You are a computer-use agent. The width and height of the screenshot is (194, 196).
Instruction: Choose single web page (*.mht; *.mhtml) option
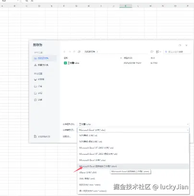[x=133, y=191]
